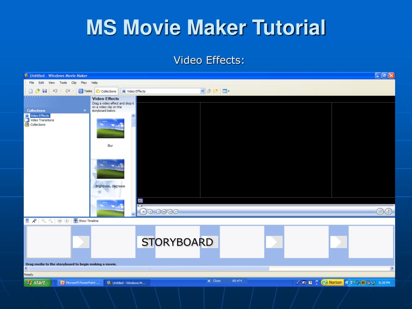
Task: Open the Set Audio Levels icon
Action: pos(27,221)
